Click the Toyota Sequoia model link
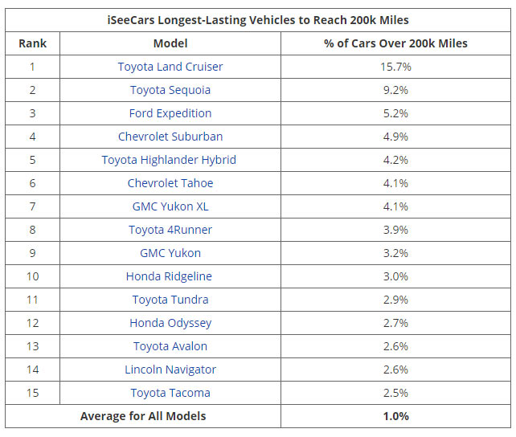The width and height of the screenshot is (516, 437). (170, 90)
